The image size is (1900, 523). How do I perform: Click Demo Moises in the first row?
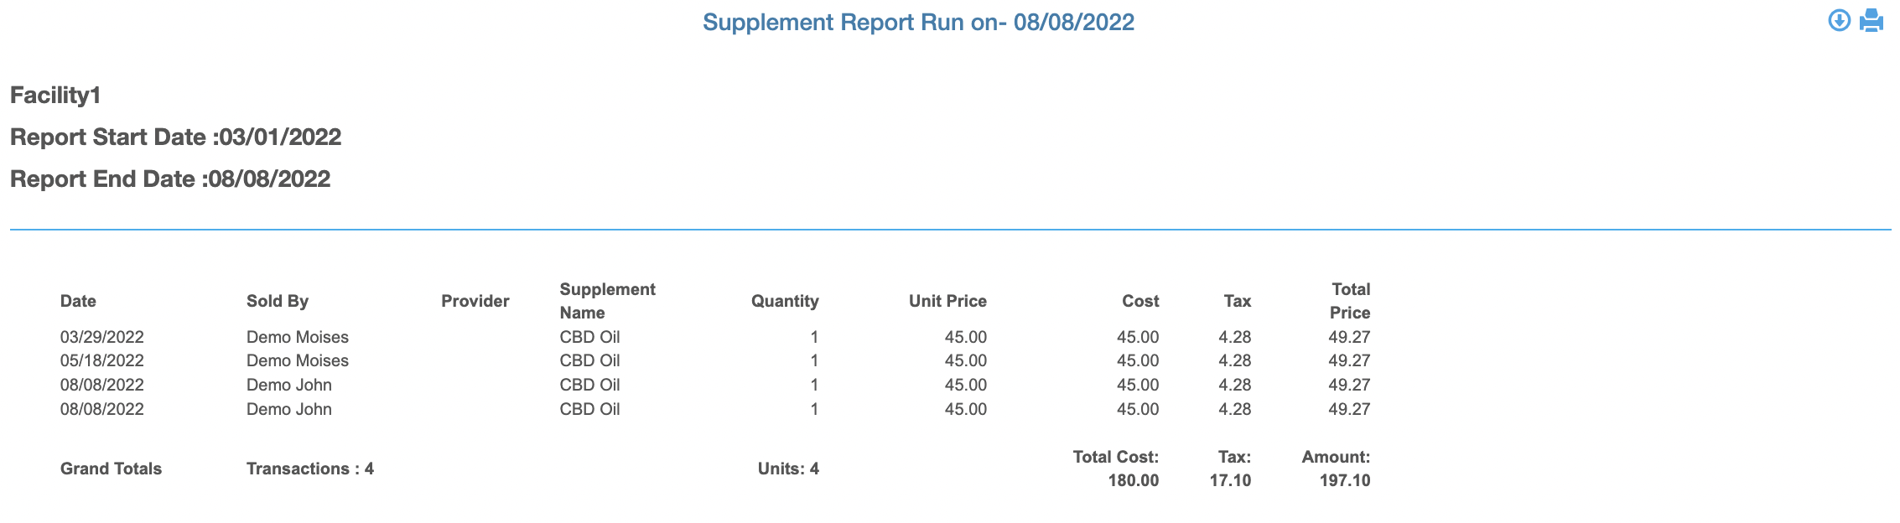pos(298,337)
